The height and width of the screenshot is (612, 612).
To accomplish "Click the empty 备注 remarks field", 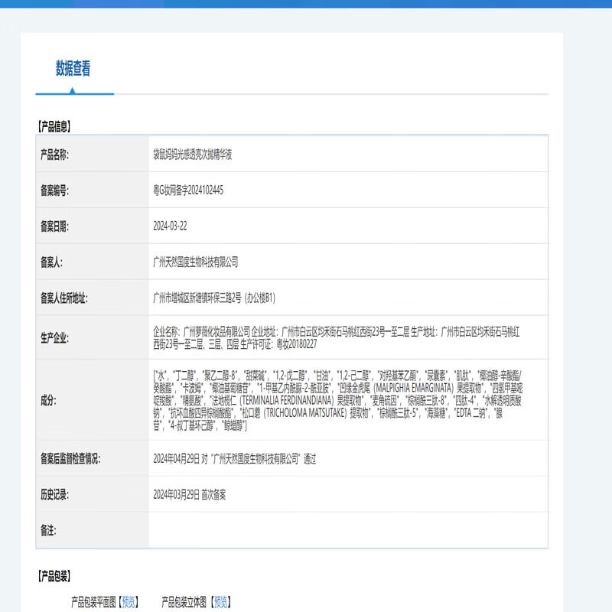I will point(348,530).
